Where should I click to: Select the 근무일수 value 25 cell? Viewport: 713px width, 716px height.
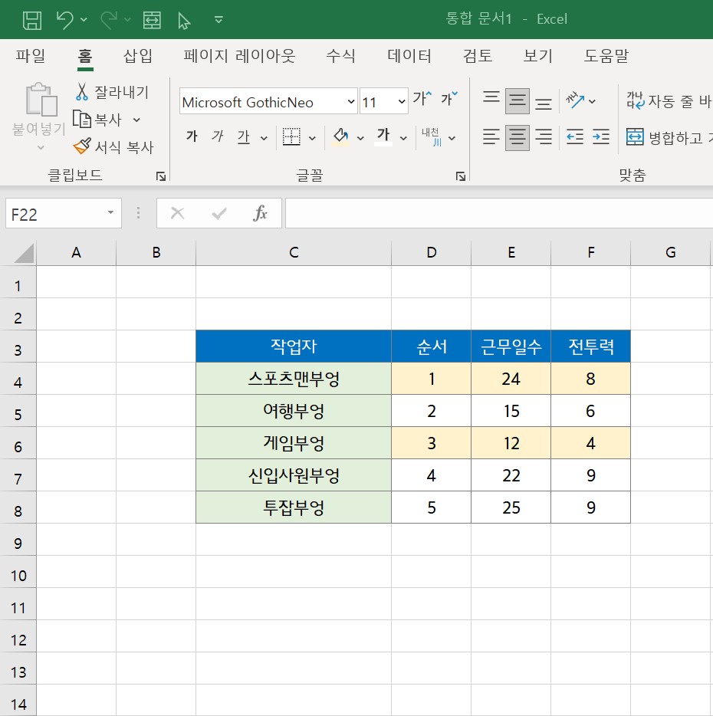pyautogui.click(x=511, y=507)
